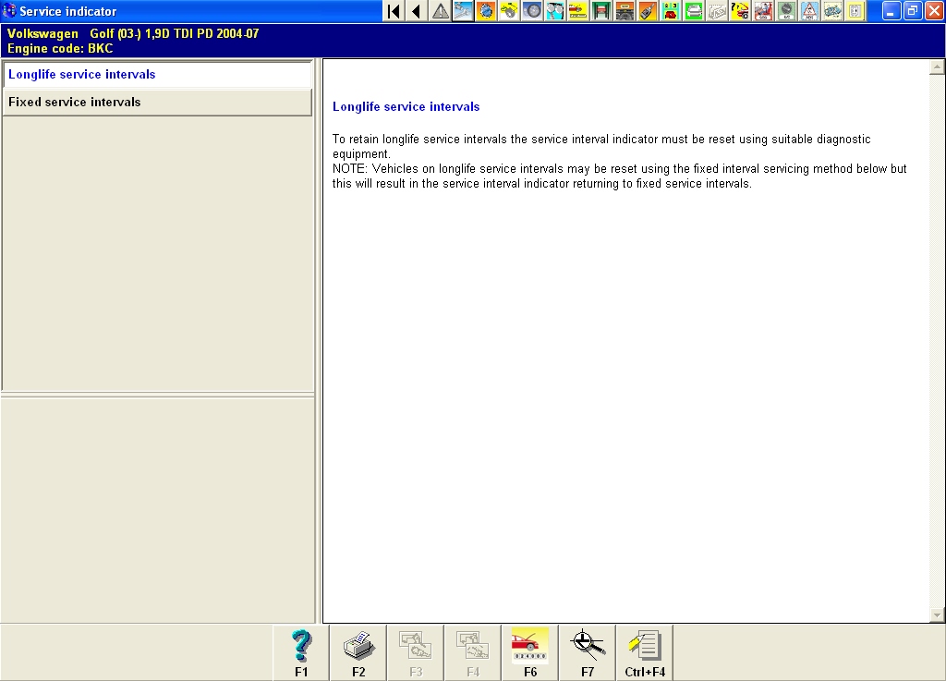Open the yellow document toolbar icon
The height and width of the screenshot is (681, 946).
[855, 11]
